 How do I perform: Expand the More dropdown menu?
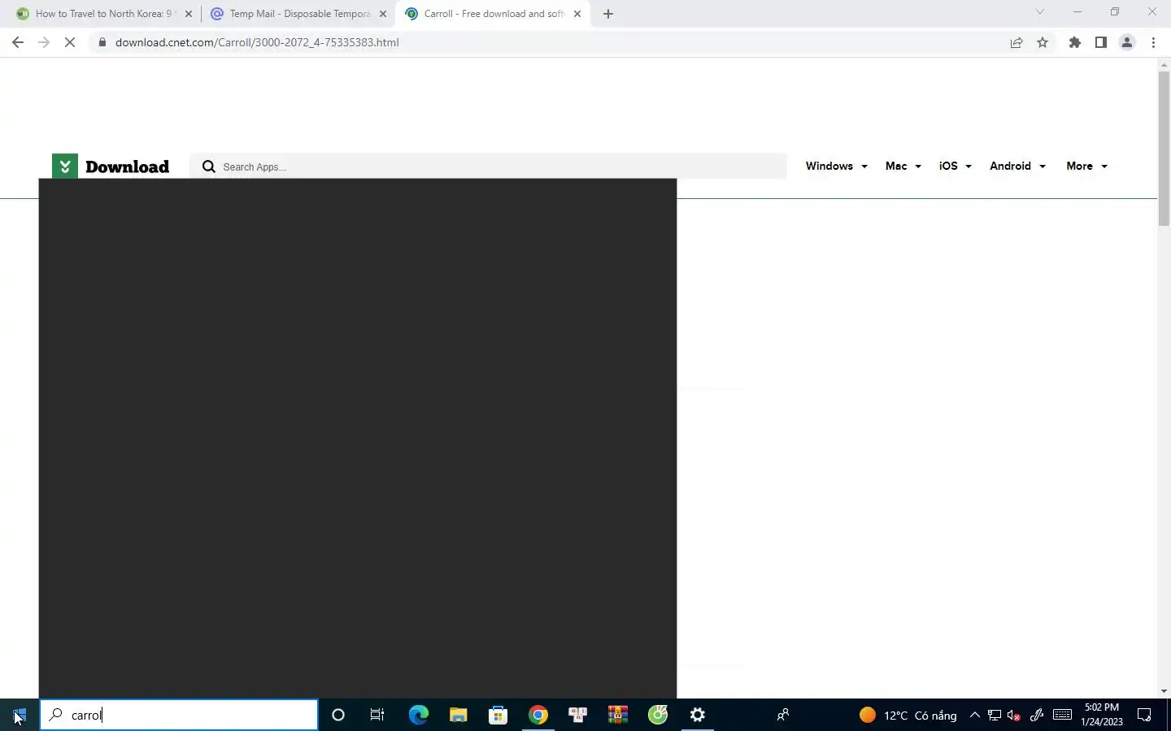(1086, 166)
